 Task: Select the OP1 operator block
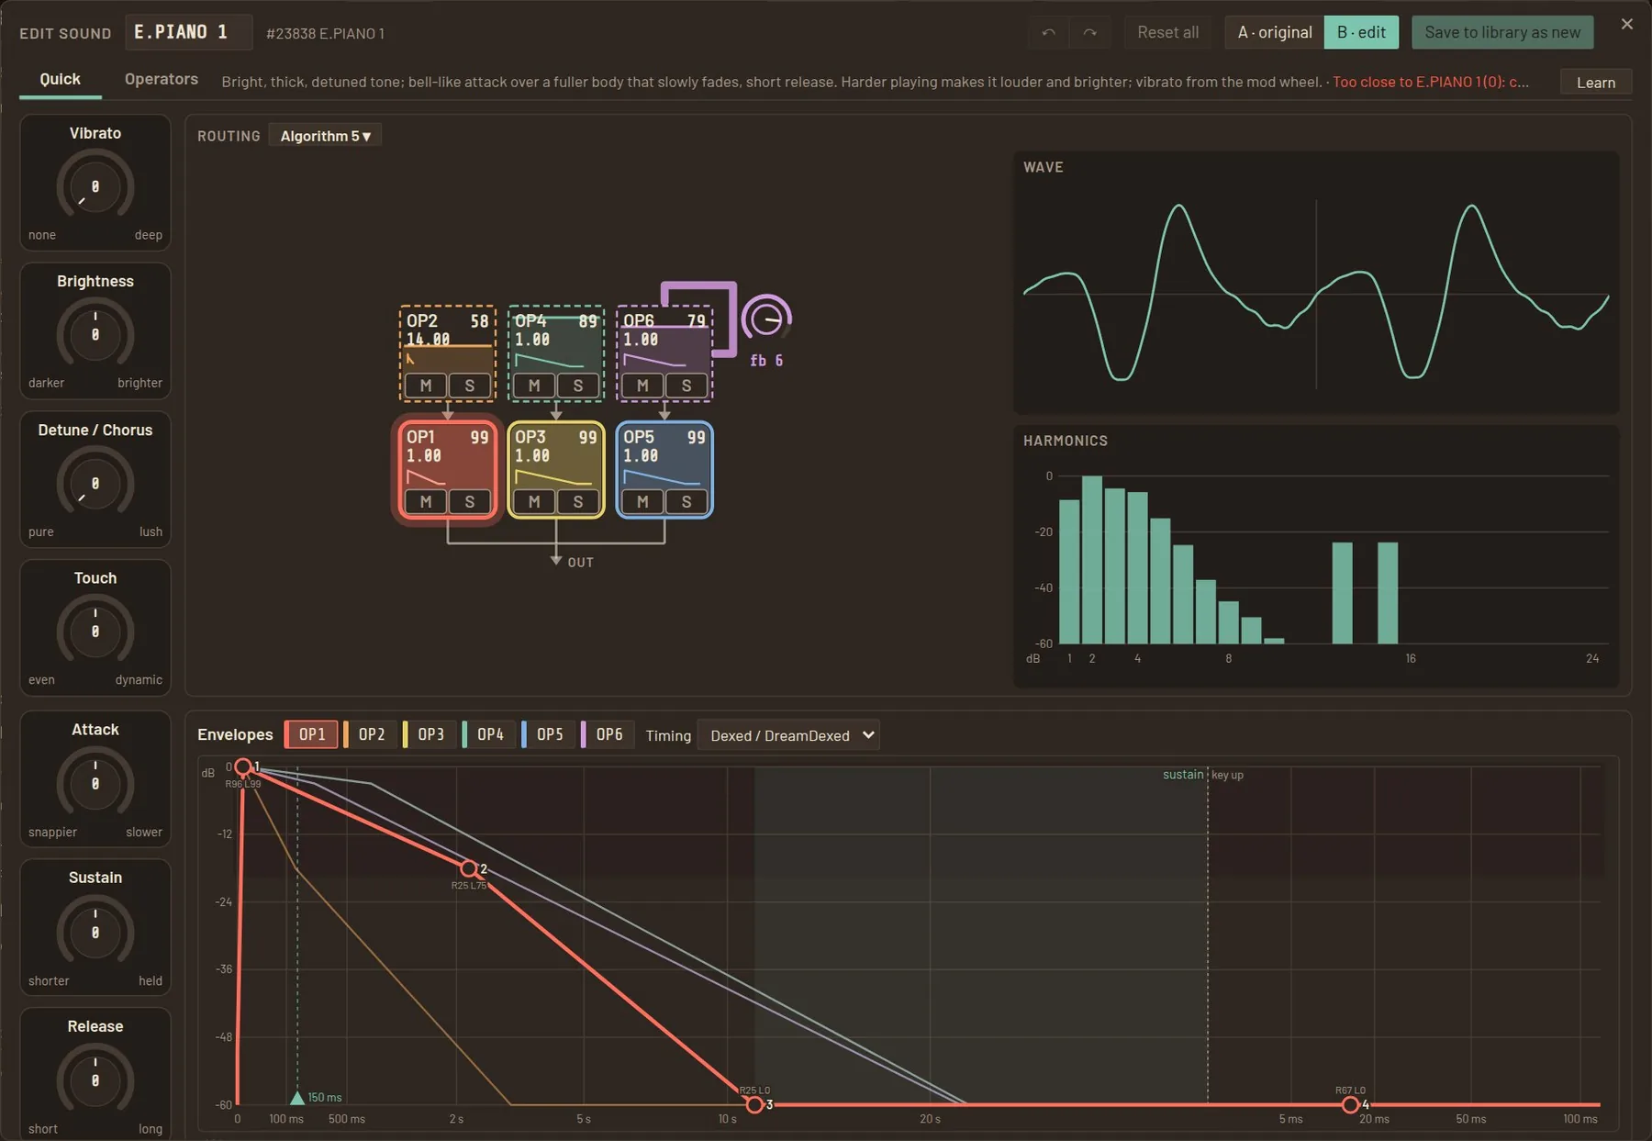point(448,470)
